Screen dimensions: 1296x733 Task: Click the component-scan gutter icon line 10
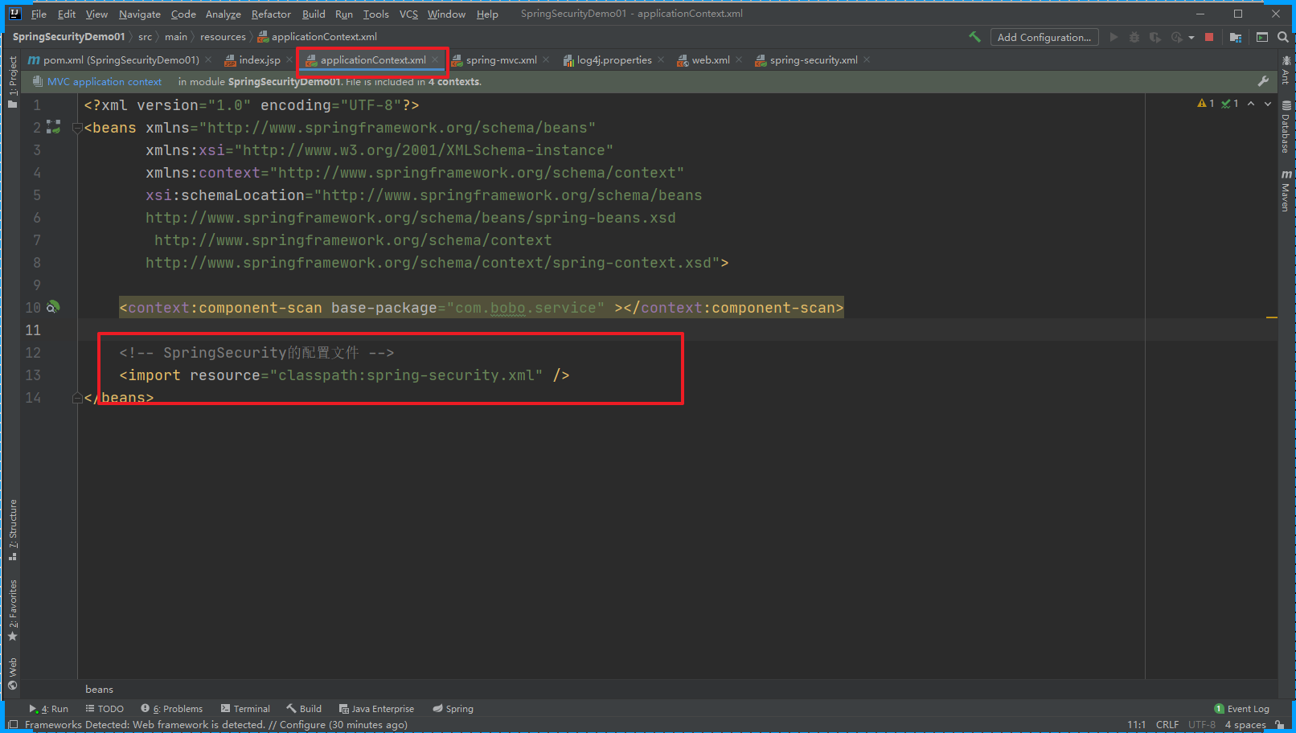(53, 307)
